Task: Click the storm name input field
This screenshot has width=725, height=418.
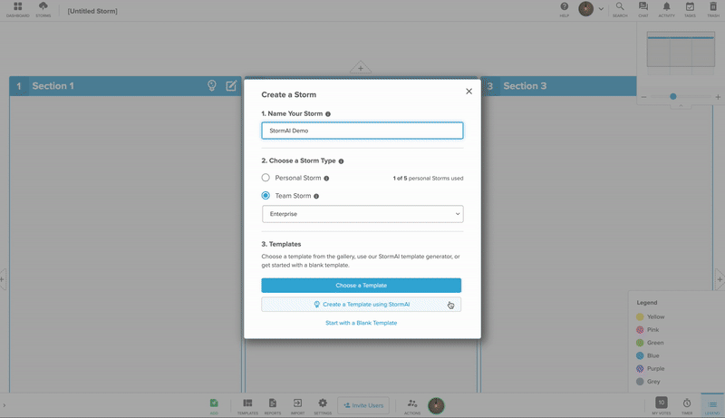Action: 362,131
